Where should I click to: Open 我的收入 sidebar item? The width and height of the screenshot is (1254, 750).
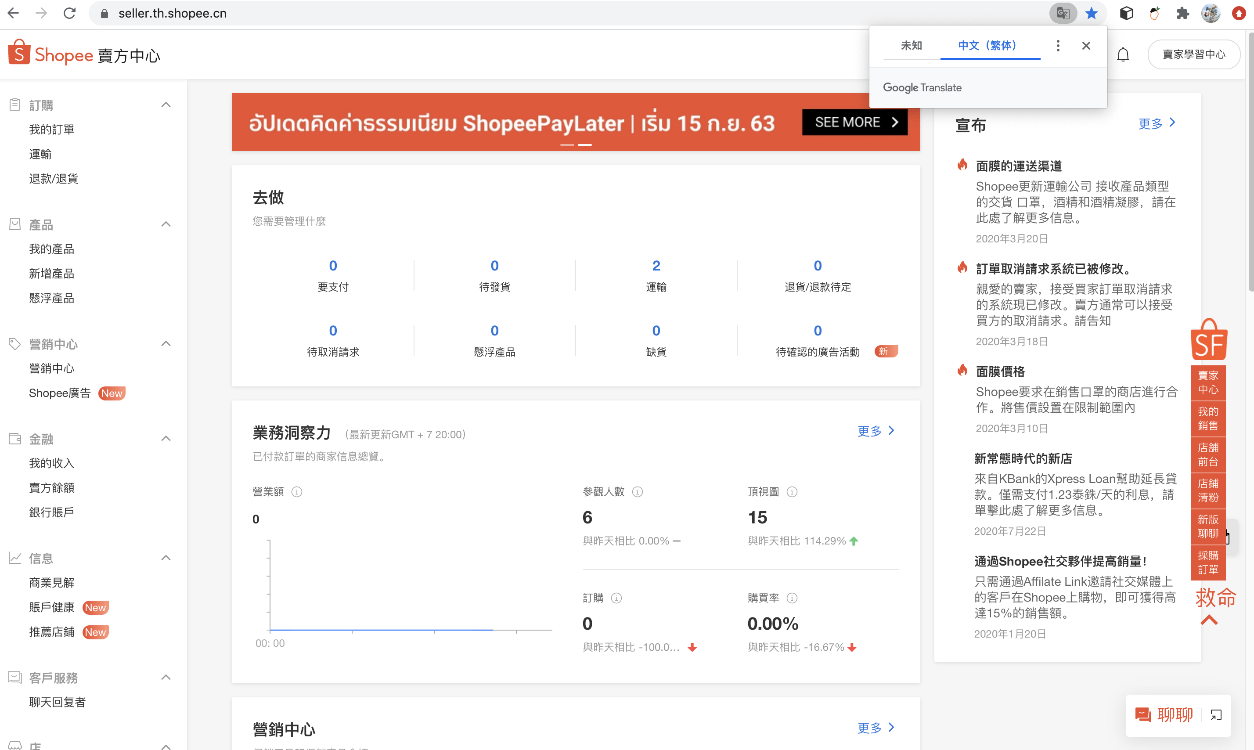51,463
